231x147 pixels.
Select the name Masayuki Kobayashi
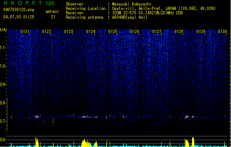(132, 4)
